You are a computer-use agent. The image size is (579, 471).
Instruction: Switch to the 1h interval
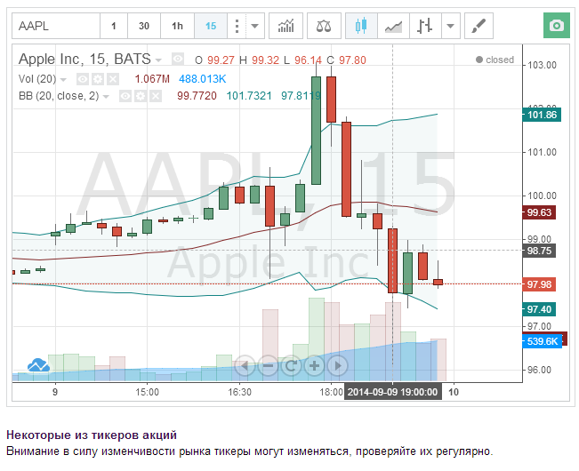[x=177, y=26]
